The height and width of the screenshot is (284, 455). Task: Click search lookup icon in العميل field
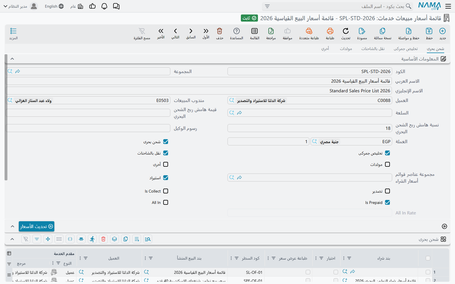tap(232, 100)
